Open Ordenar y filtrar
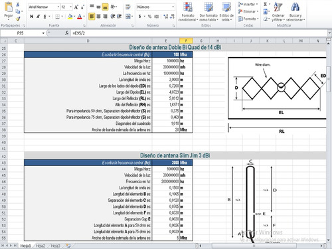The width and height of the screenshot is (332, 249). click(278, 12)
